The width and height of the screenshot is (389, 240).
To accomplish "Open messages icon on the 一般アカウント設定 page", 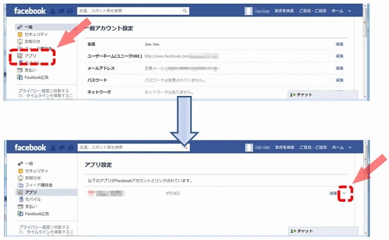I will coord(61,11).
